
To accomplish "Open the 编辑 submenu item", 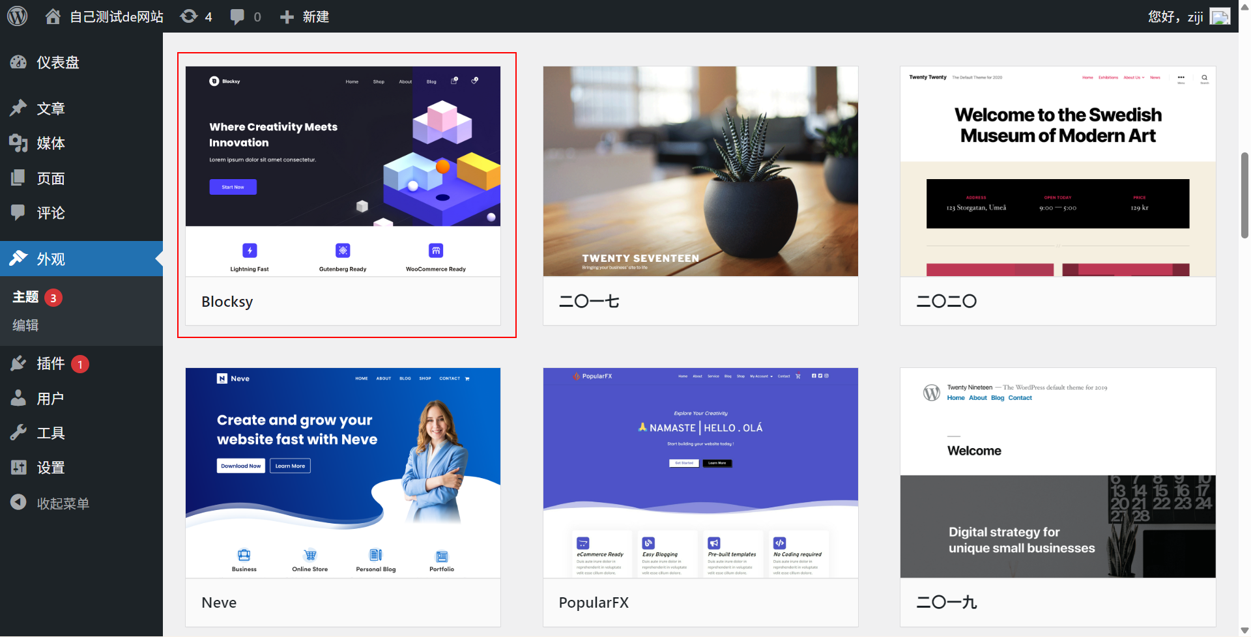I will point(26,325).
